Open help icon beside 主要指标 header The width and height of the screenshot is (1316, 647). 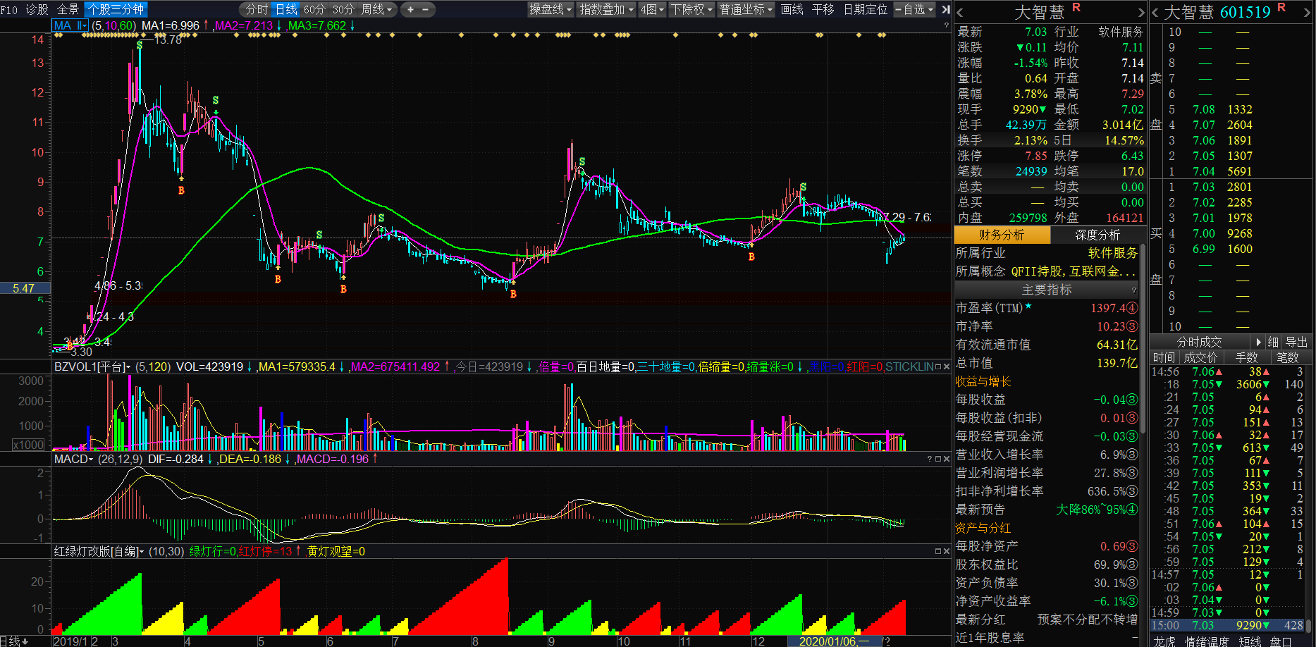(1133, 290)
